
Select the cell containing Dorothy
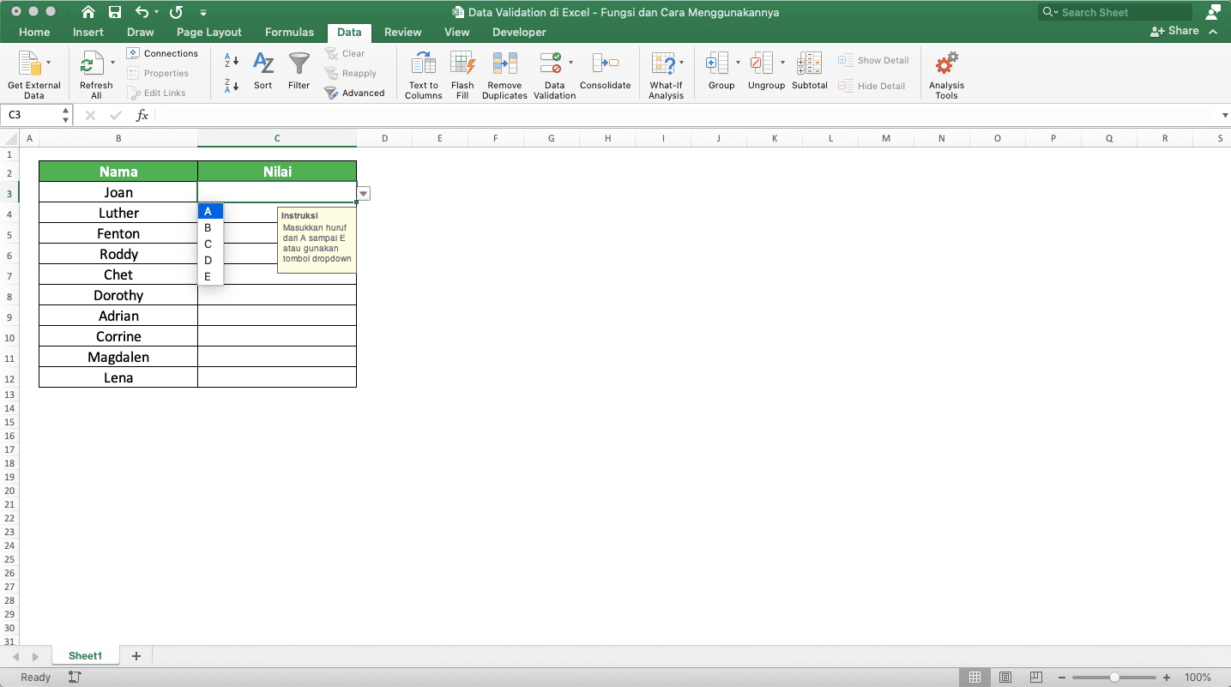click(x=118, y=295)
